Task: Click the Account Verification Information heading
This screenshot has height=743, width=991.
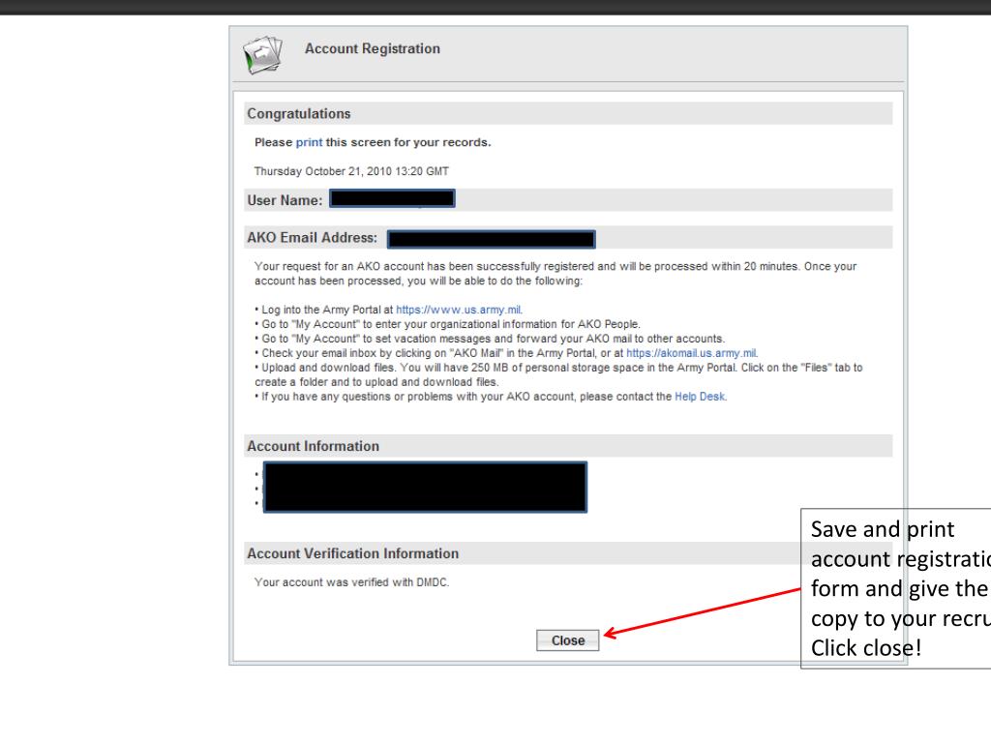Action: [352, 553]
